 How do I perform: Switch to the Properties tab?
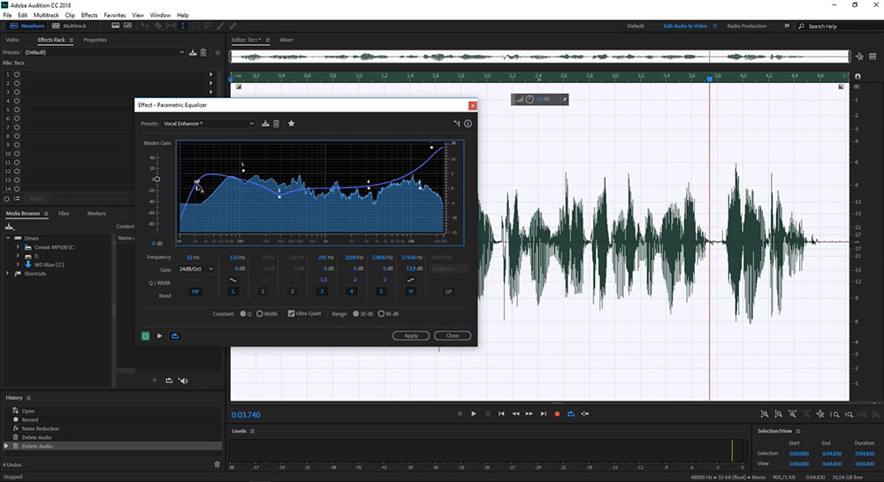pos(95,40)
